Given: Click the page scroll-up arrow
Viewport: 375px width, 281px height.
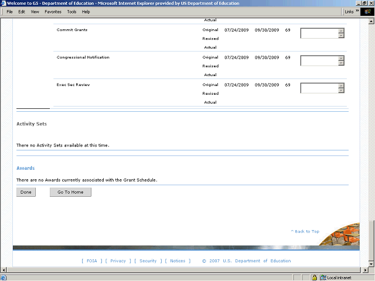Looking at the screenshot, I should coord(371,21).
